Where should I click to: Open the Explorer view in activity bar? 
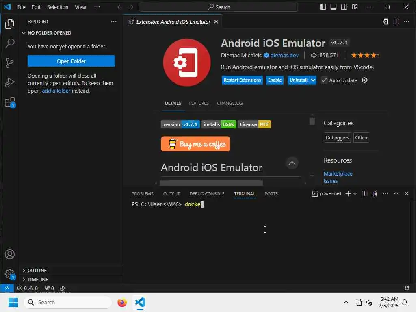tap(10, 24)
